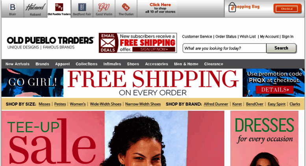Open the Petites size link
306x166 pixels.
click(x=60, y=104)
